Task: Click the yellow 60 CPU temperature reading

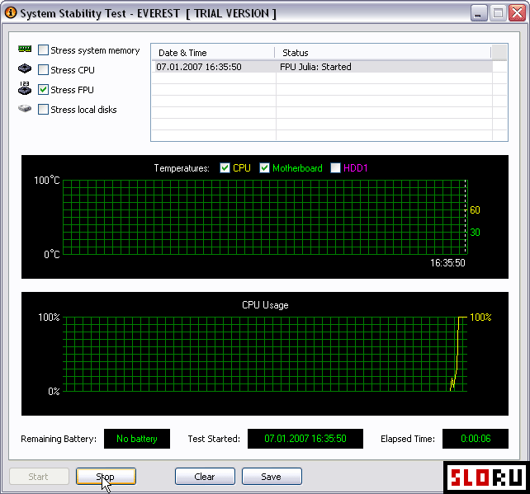Action: [x=475, y=210]
